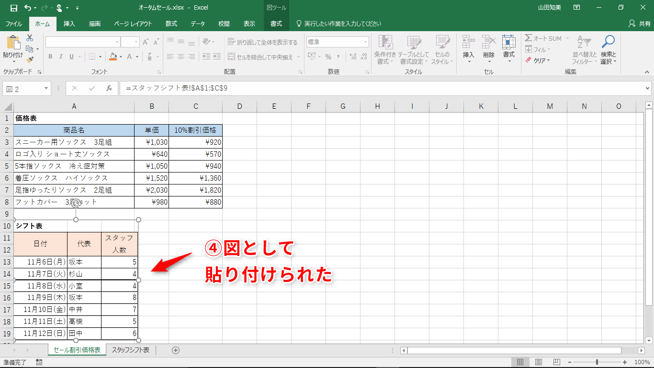Click the 削除 delete cells icon
The image size is (654, 368).
pyautogui.click(x=488, y=50)
